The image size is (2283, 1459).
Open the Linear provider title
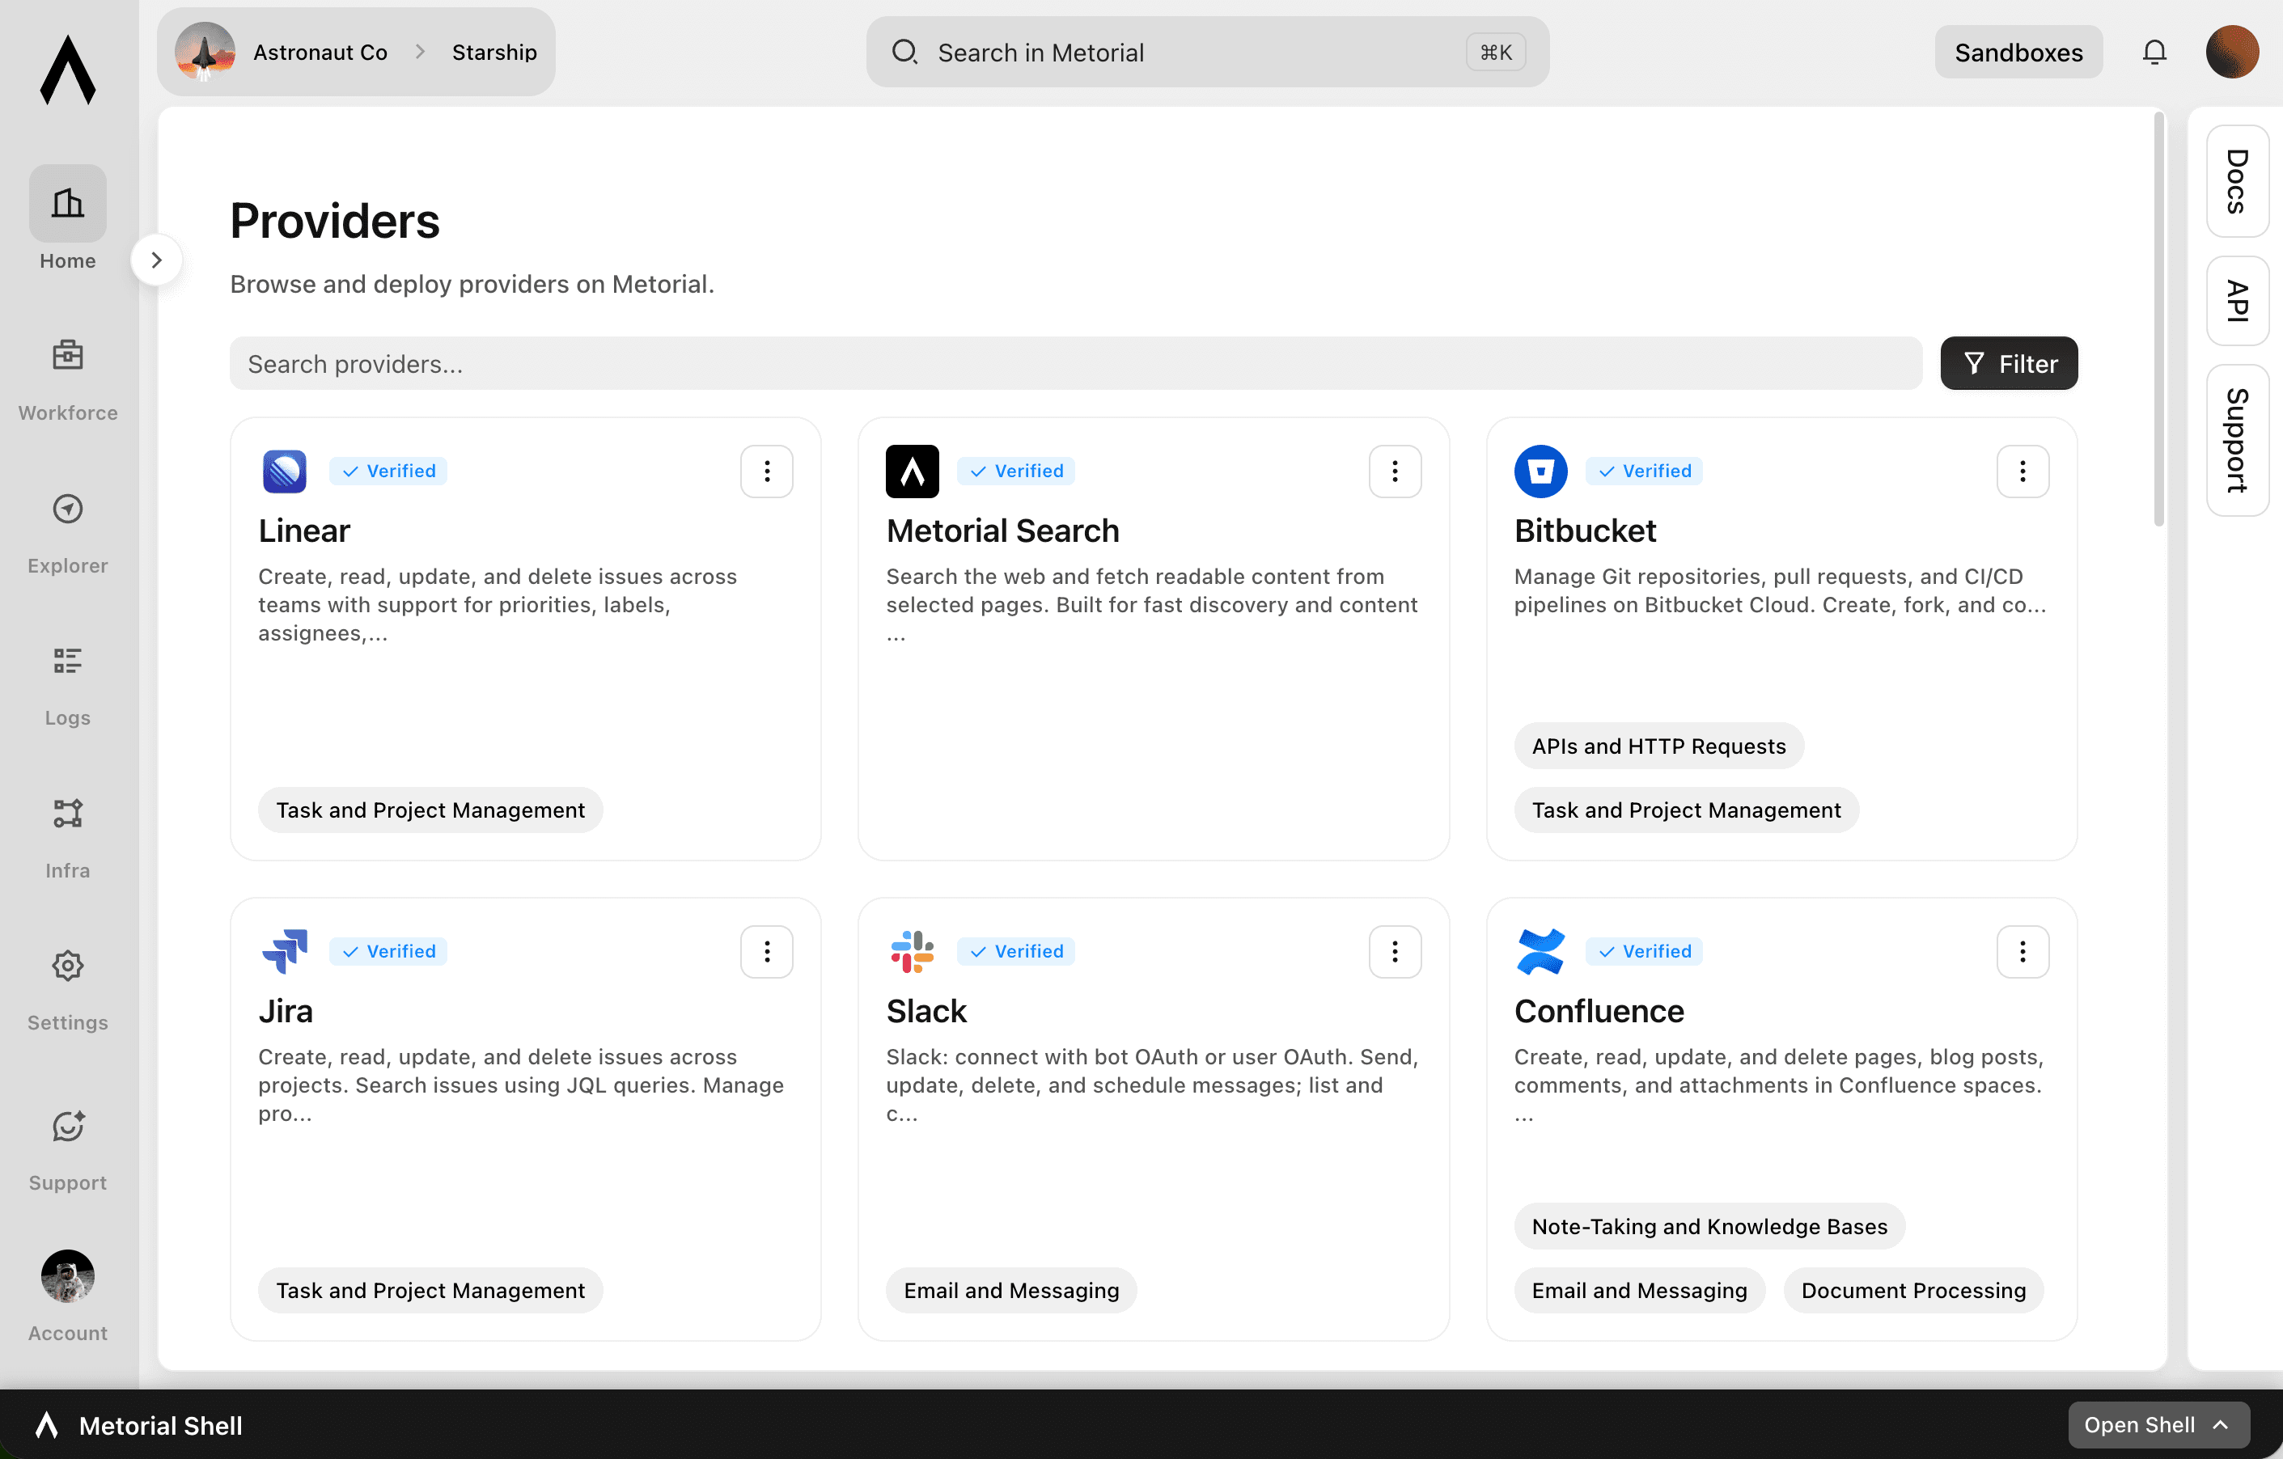pyautogui.click(x=303, y=531)
